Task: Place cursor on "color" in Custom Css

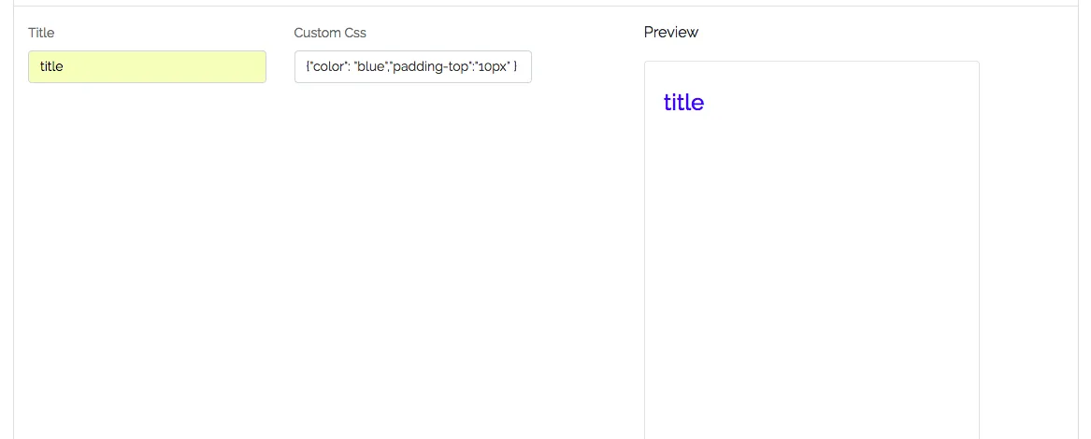Action: tap(326, 67)
